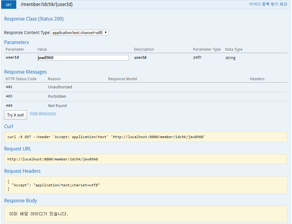Click the 401 status code cell
The image size is (292, 224).
click(9, 87)
